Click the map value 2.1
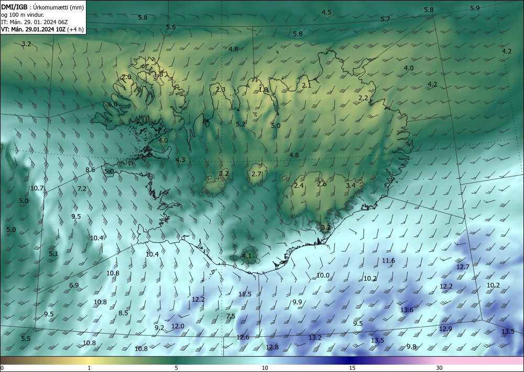This screenshot has width=524, height=372. [x=307, y=86]
